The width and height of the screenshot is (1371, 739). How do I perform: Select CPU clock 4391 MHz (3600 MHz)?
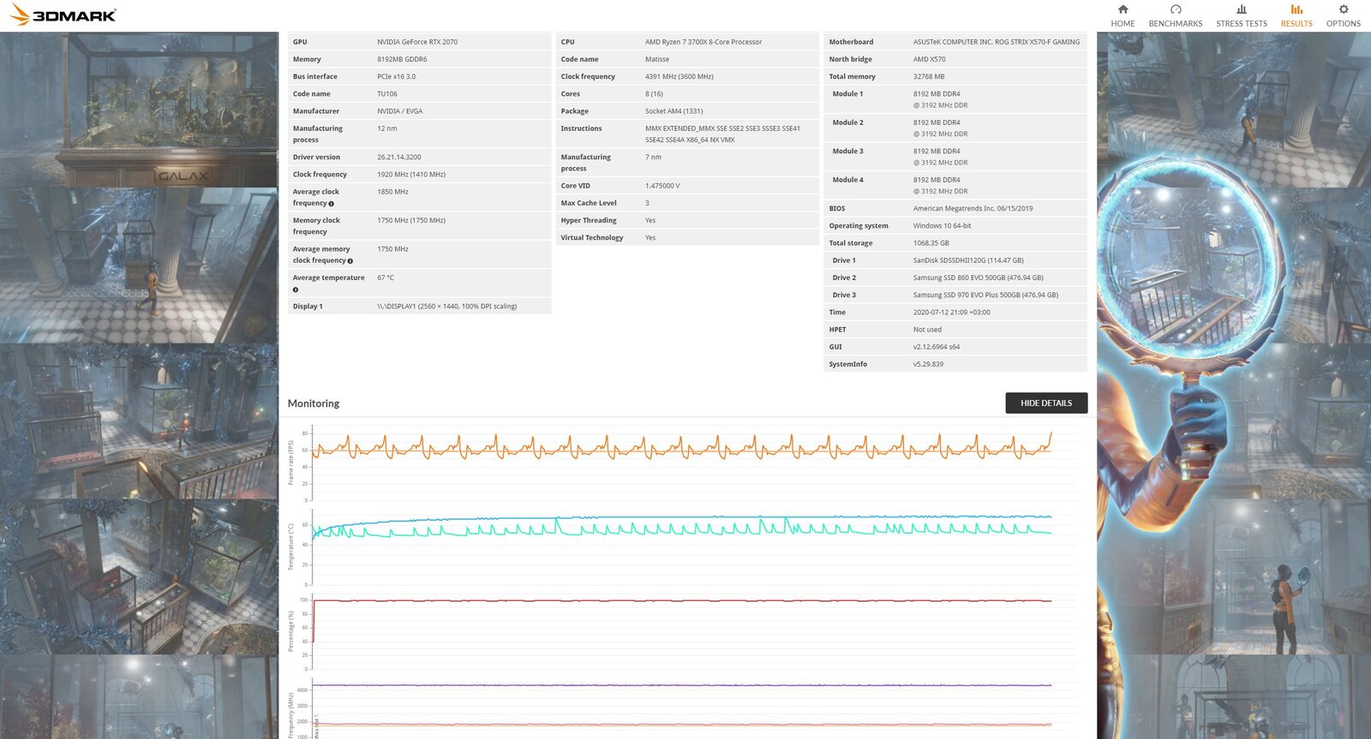[680, 76]
